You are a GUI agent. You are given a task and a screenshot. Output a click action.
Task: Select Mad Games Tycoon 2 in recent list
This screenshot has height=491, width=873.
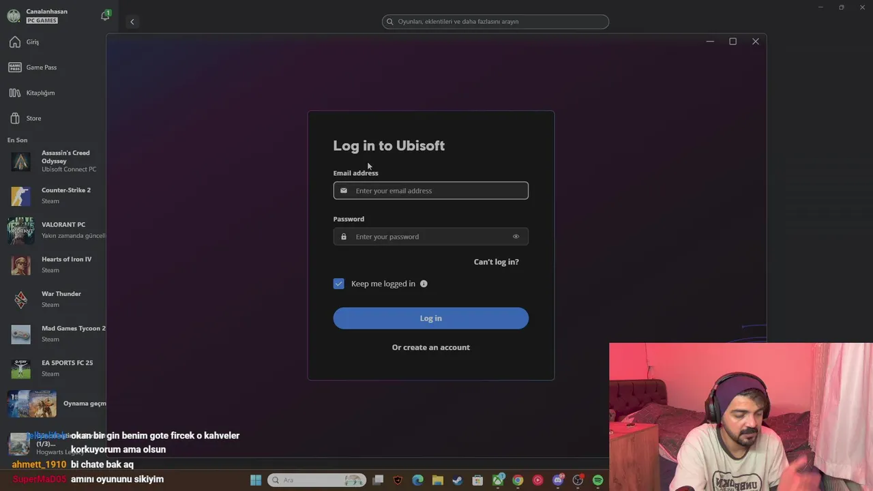(55, 334)
